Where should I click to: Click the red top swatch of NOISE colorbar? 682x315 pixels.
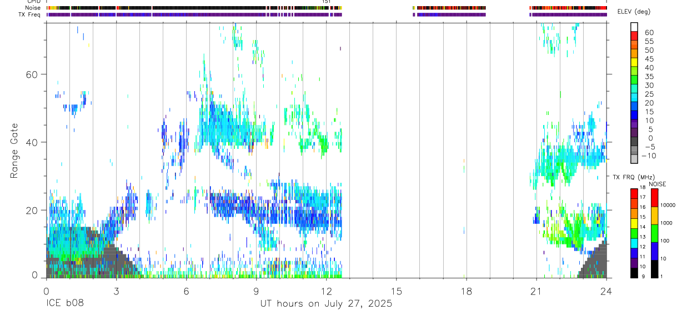654,198
